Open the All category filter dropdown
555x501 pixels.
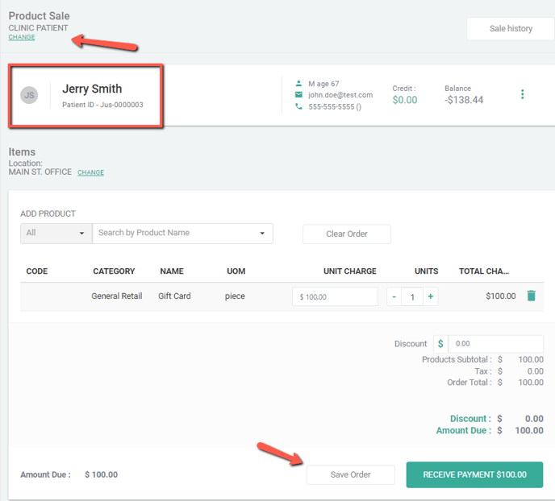click(x=56, y=234)
